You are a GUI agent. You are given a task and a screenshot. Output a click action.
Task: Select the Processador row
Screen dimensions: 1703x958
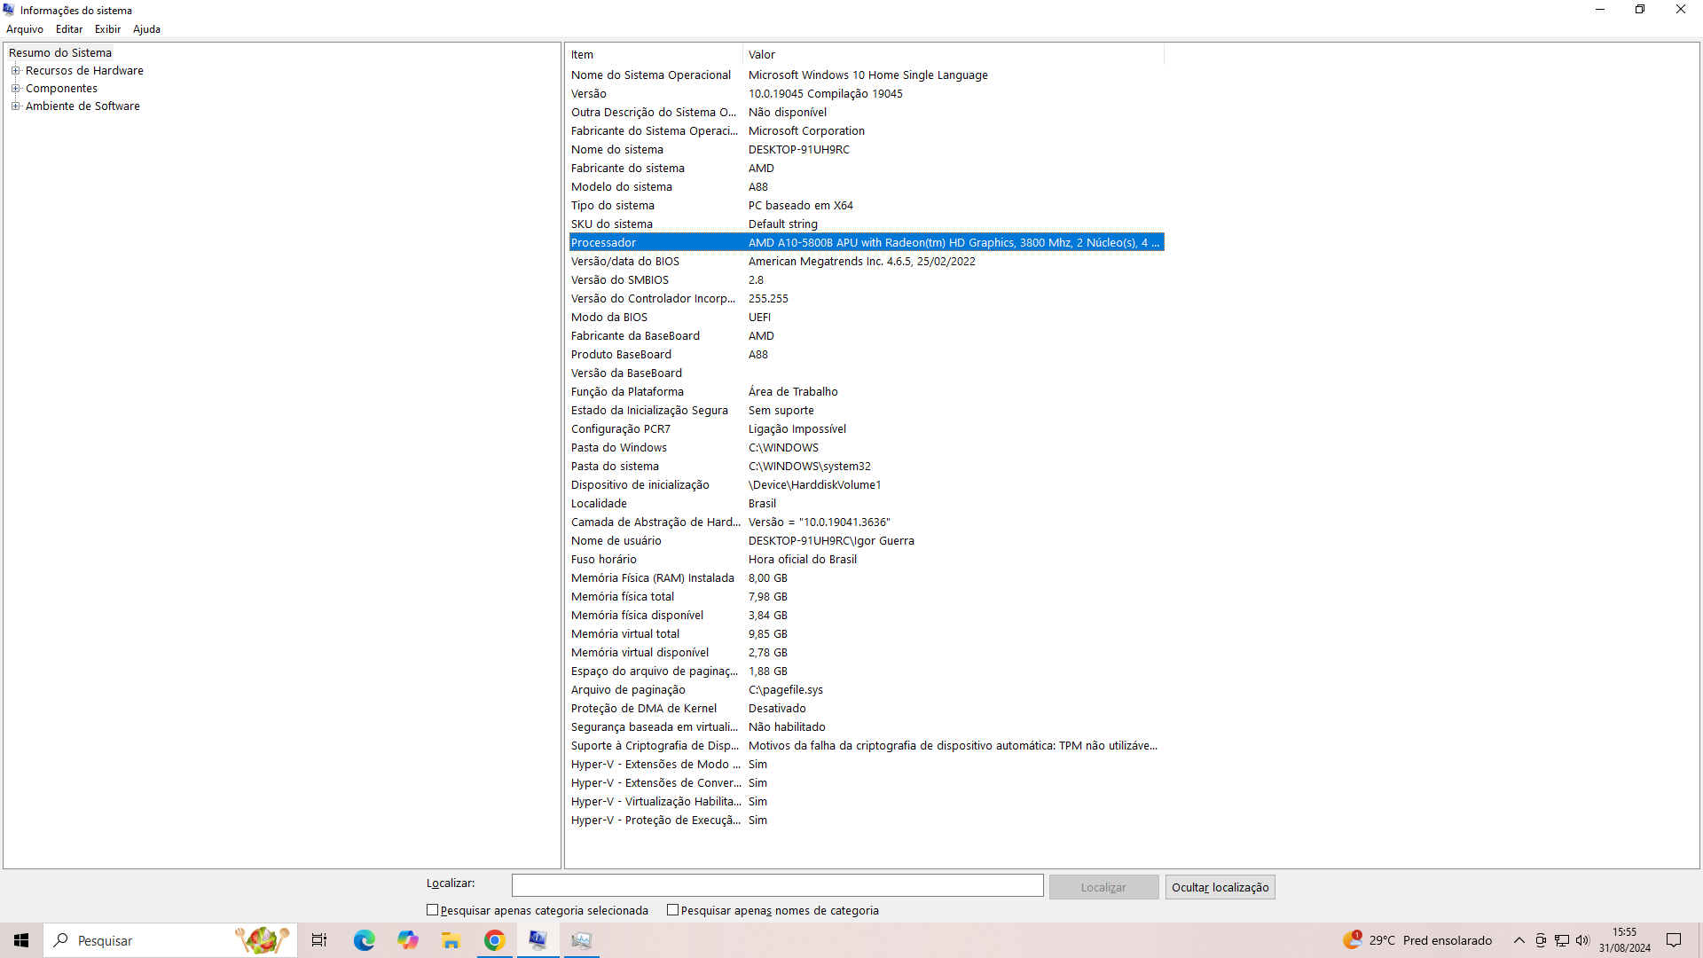click(x=866, y=242)
